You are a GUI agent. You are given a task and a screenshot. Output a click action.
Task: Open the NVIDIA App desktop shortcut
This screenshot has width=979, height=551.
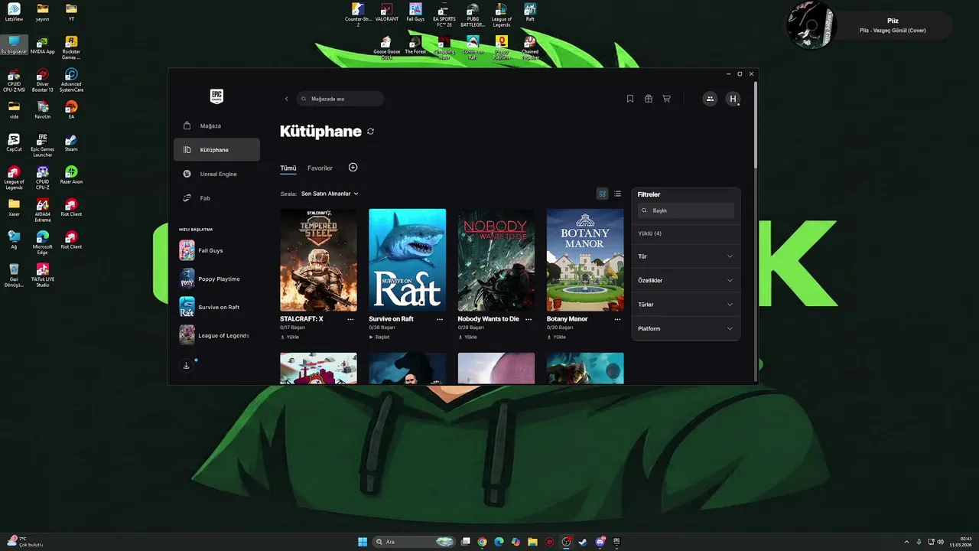tap(43, 44)
